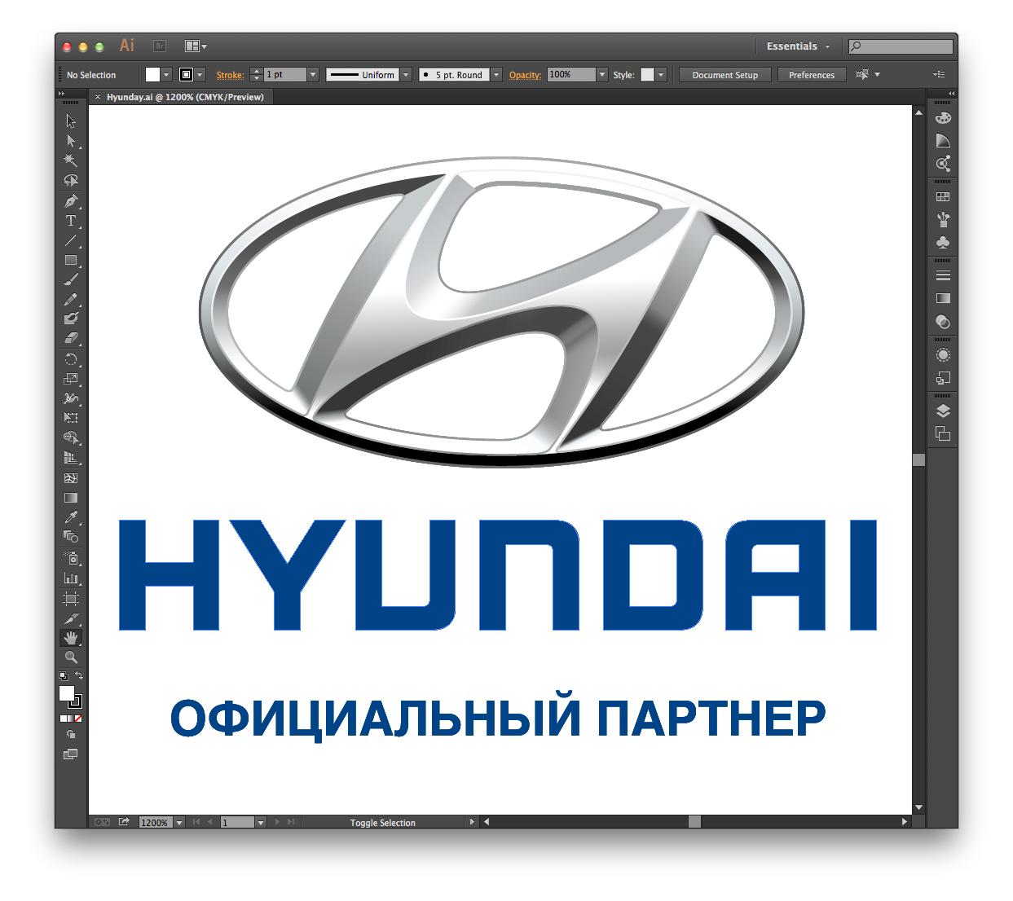Select the Shape Builder tool
Viewport: 1013px width, 901px height.
[x=71, y=438]
